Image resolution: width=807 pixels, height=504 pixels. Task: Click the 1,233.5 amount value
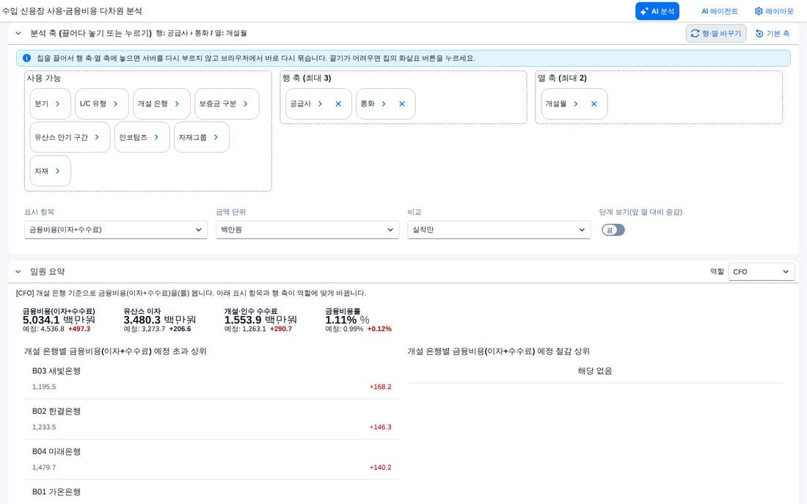[x=44, y=427]
